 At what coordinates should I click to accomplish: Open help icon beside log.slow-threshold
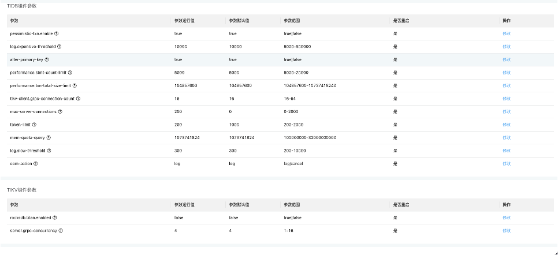[49, 151]
